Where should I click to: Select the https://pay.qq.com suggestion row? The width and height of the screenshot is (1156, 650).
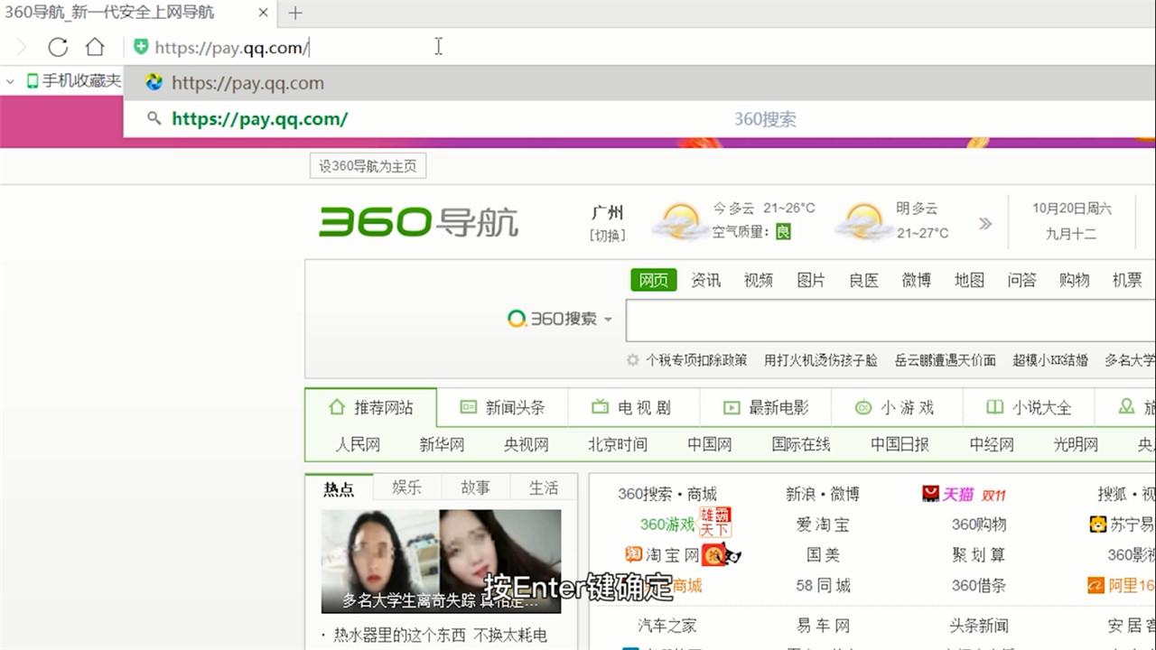(x=639, y=83)
